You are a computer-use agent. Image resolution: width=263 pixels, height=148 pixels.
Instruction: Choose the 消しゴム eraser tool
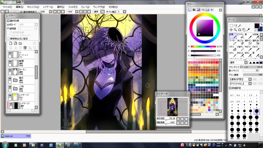click(240, 42)
